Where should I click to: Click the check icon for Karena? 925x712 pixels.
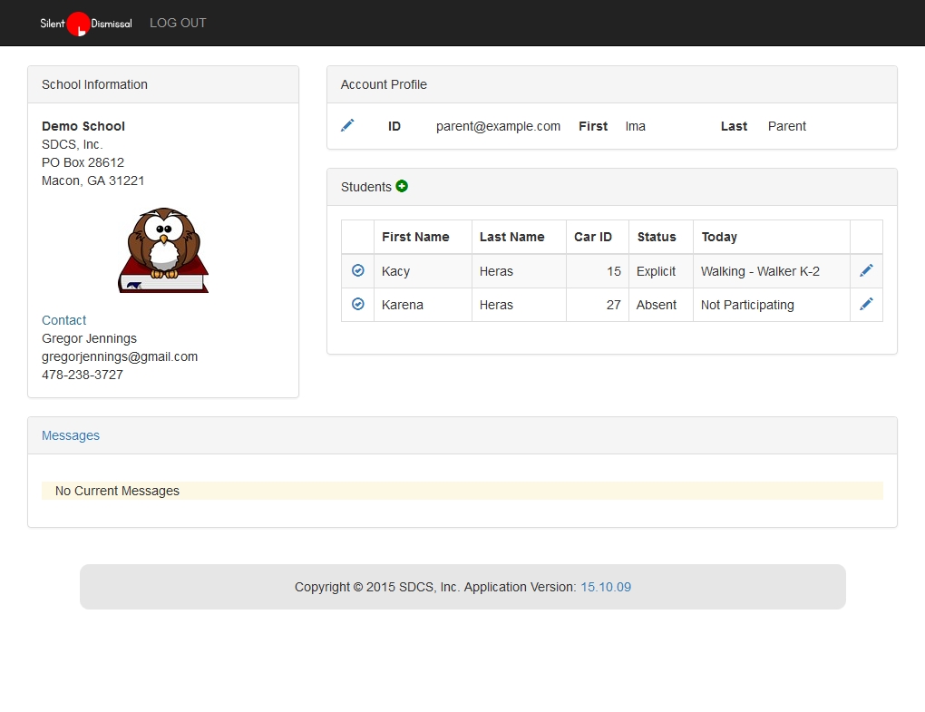357,304
